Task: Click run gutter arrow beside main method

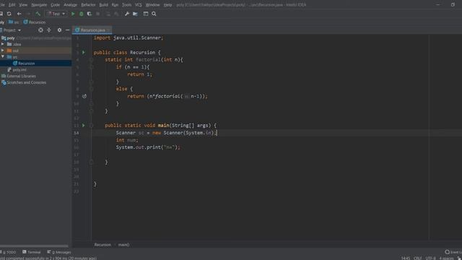Action: pyautogui.click(x=84, y=126)
